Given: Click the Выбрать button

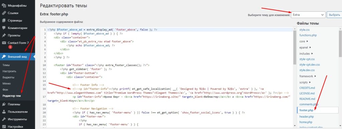Looking at the screenshot, I should (334, 15).
